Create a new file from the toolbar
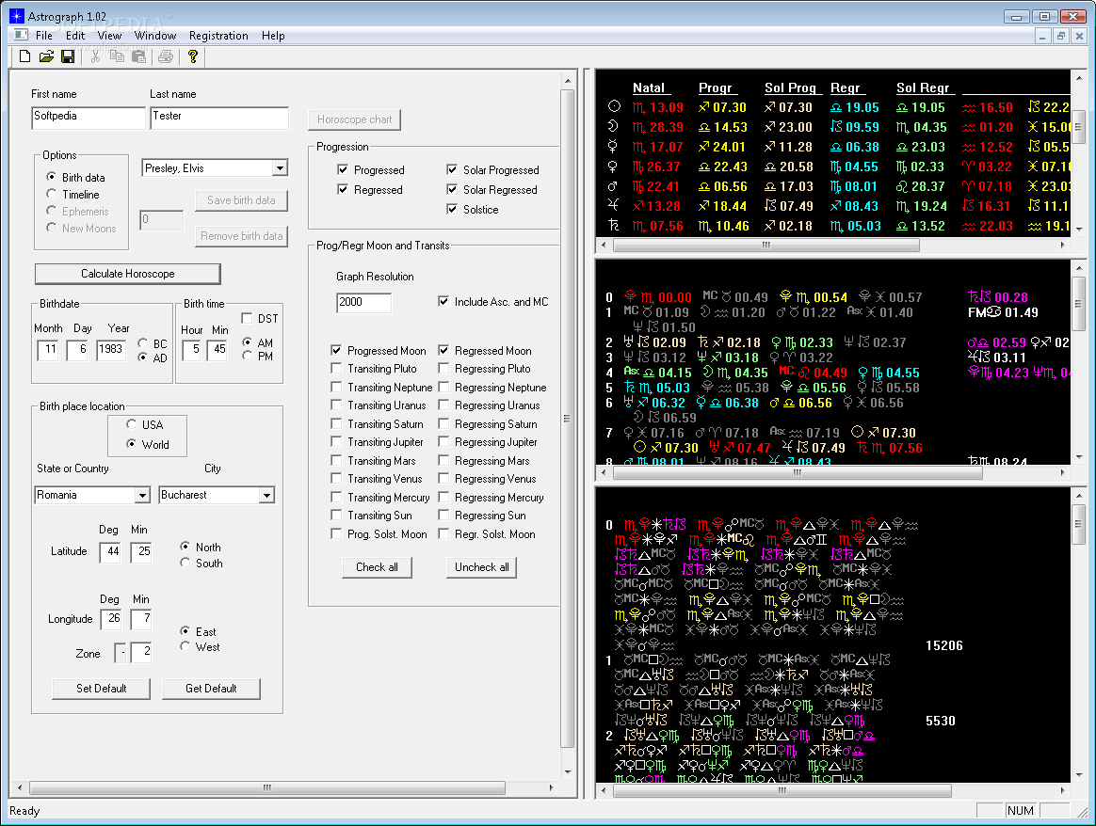Screen dimensions: 1096x826 tap(25, 57)
